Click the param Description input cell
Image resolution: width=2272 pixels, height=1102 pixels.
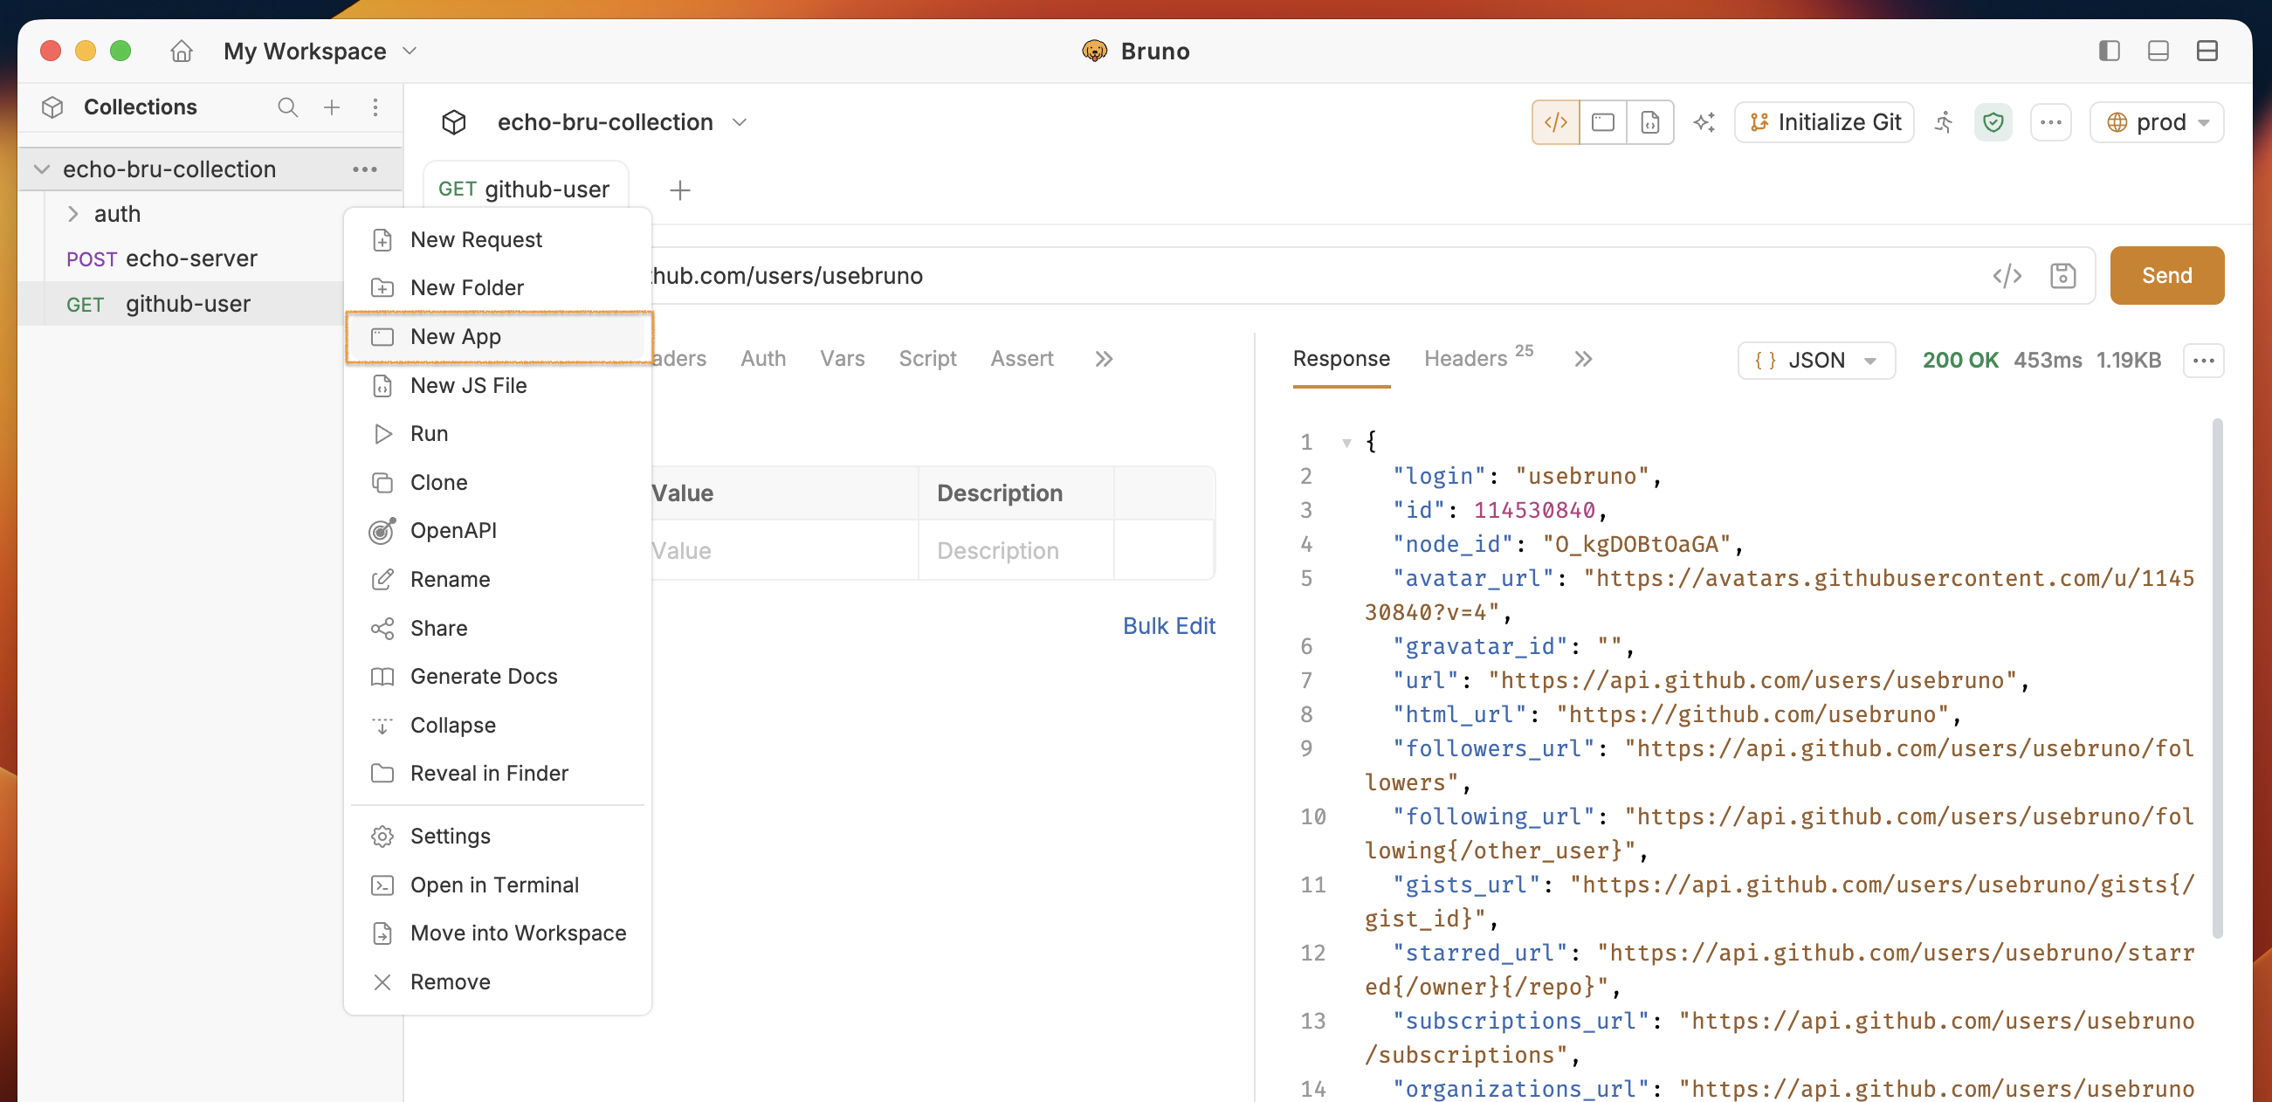coord(1016,552)
